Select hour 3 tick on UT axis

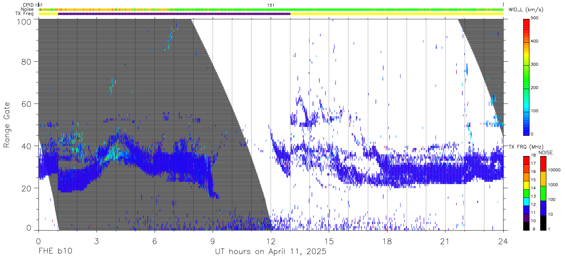click(x=97, y=241)
